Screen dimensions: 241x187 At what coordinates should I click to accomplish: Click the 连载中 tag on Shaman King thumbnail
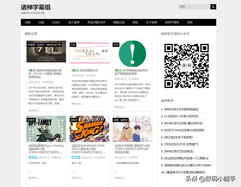(x=75, y=120)
